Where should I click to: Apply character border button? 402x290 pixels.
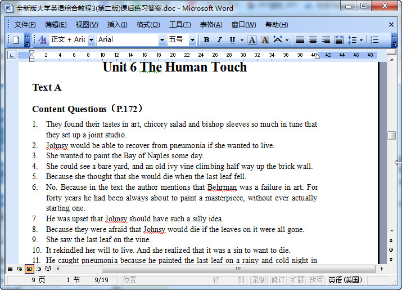(x=252, y=40)
